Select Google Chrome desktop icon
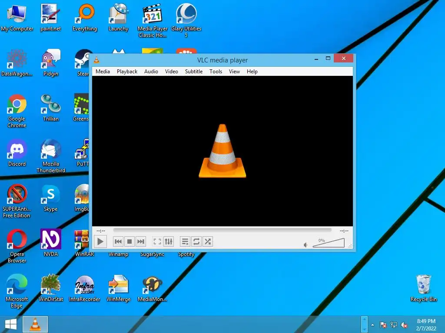 (17, 111)
